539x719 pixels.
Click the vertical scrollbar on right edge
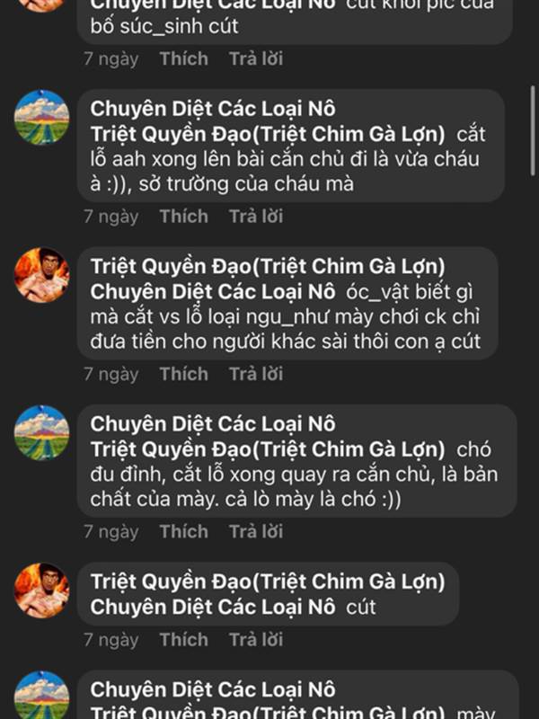point(533,130)
